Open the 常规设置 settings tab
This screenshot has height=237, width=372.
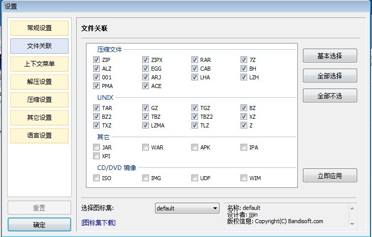coord(39,28)
